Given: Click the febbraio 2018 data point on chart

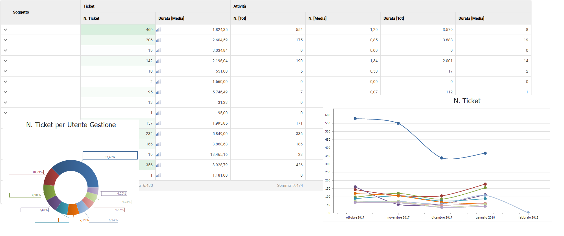Looking at the screenshot, I should pos(528,213).
